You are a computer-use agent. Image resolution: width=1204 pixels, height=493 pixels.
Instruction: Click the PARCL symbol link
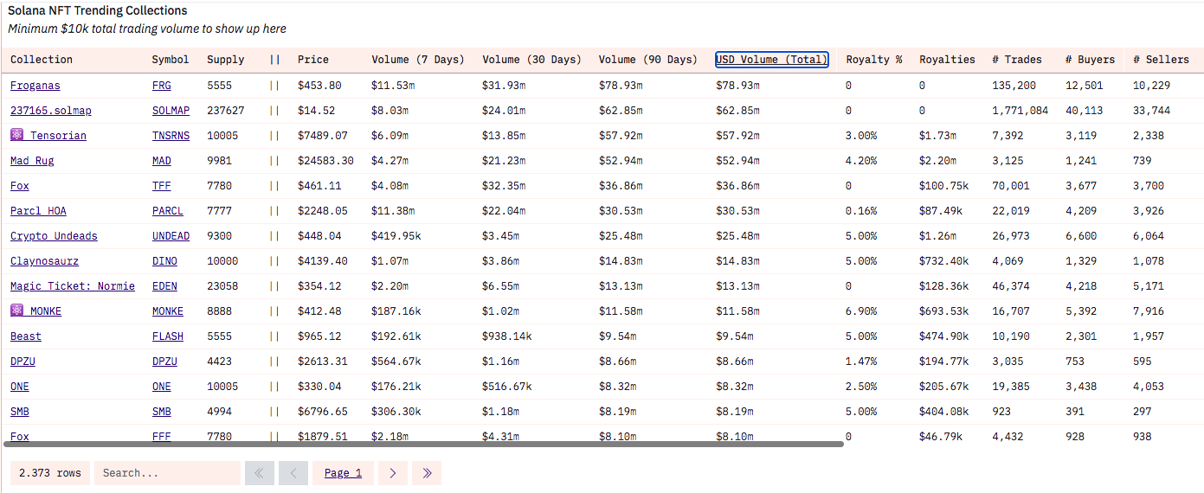pyautogui.click(x=167, y=211)
